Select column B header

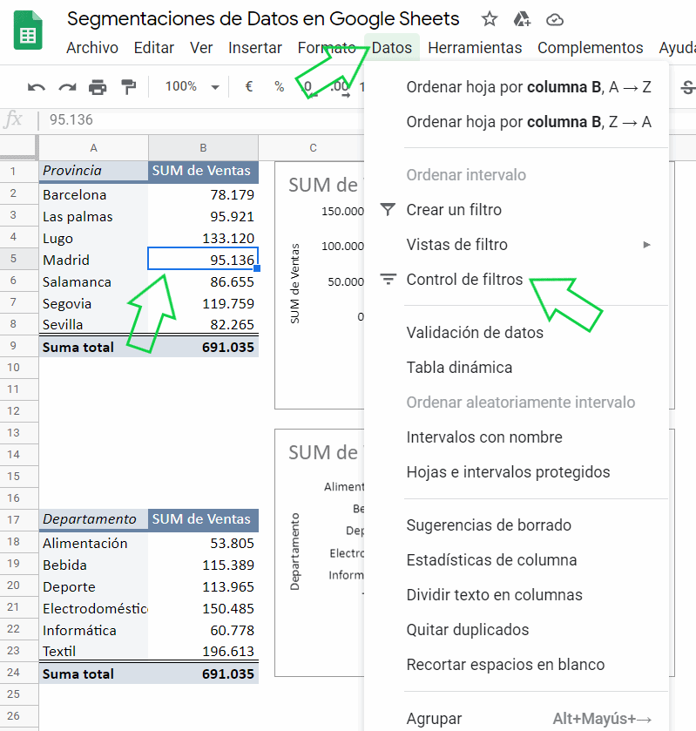(x=203, y=148)
